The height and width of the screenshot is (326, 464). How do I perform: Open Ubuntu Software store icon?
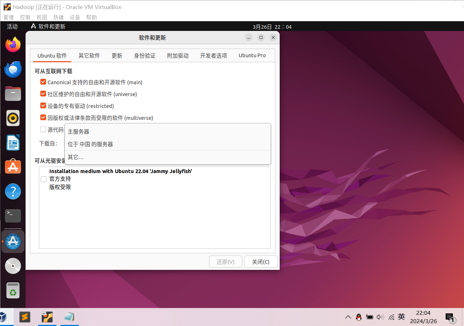click(x=13, y=167)
